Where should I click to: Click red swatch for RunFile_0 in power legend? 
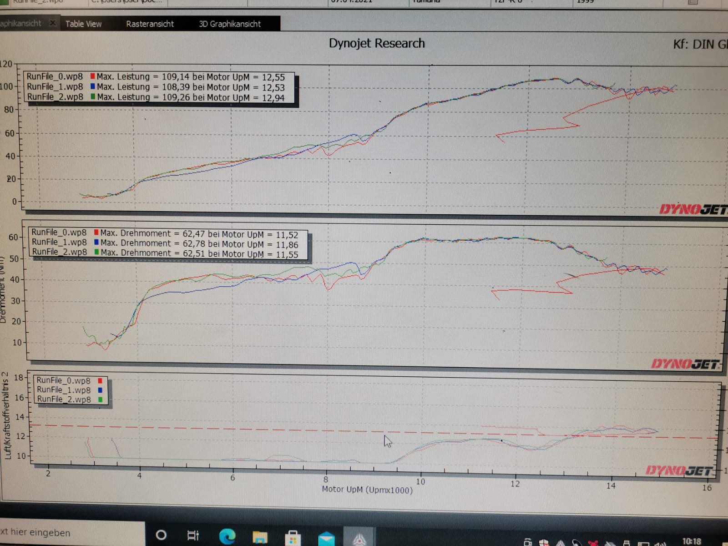pos(93,76)
